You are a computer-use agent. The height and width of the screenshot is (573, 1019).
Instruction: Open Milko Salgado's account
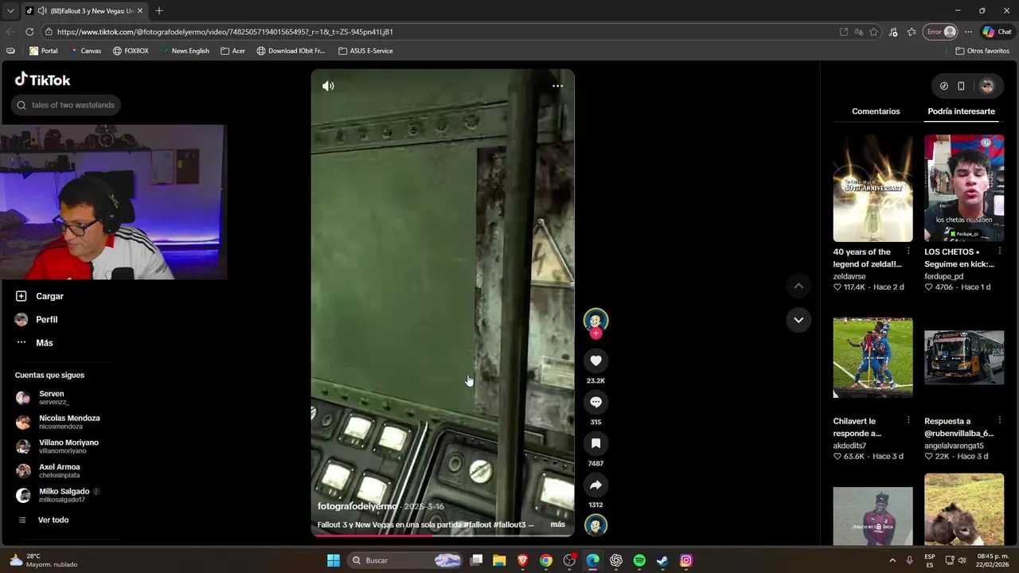pyautogui.click(x=57, y=495)
